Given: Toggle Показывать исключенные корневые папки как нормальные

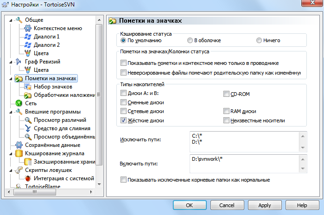Looking at the screenshot, I should click(123, 180).
